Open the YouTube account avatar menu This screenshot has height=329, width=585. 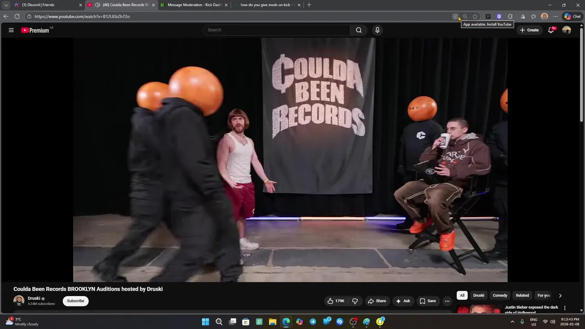[567, 30]
